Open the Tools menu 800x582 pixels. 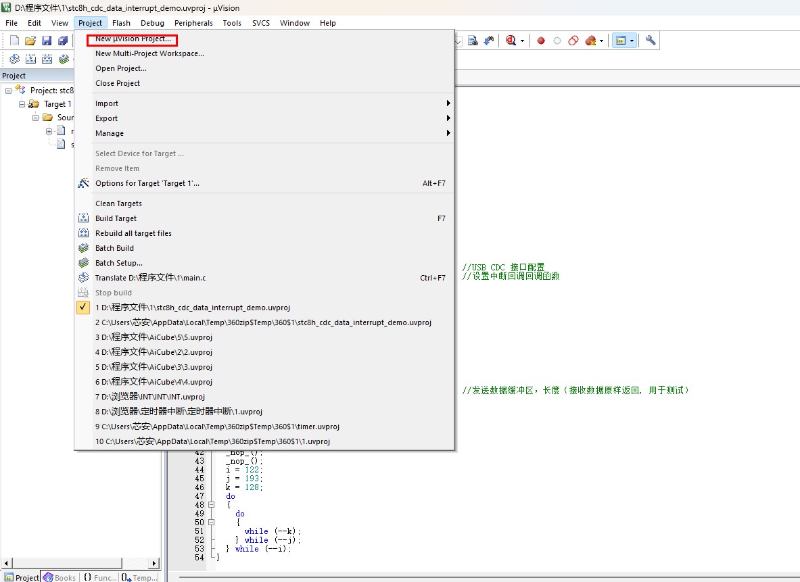point(232,23)
